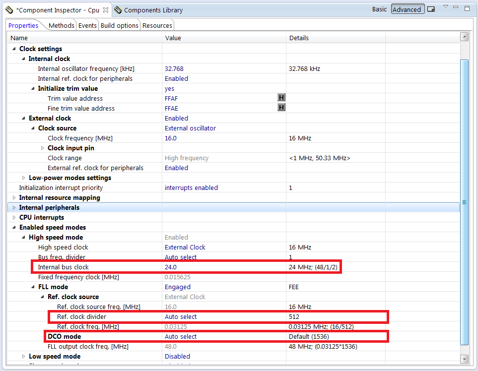Select the Ref. clock freq. [MHz] row
This screenshot has height=371, width=478.
(233, 327)
